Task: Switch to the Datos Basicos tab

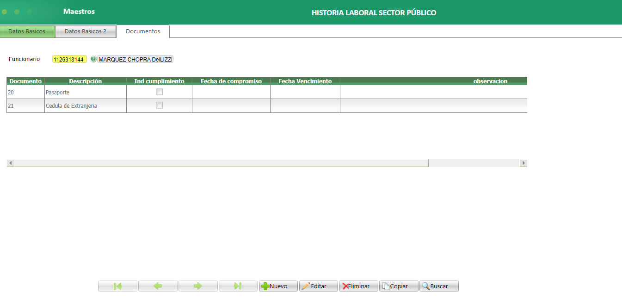Action: pyautogui.click(x=27, y=31)
